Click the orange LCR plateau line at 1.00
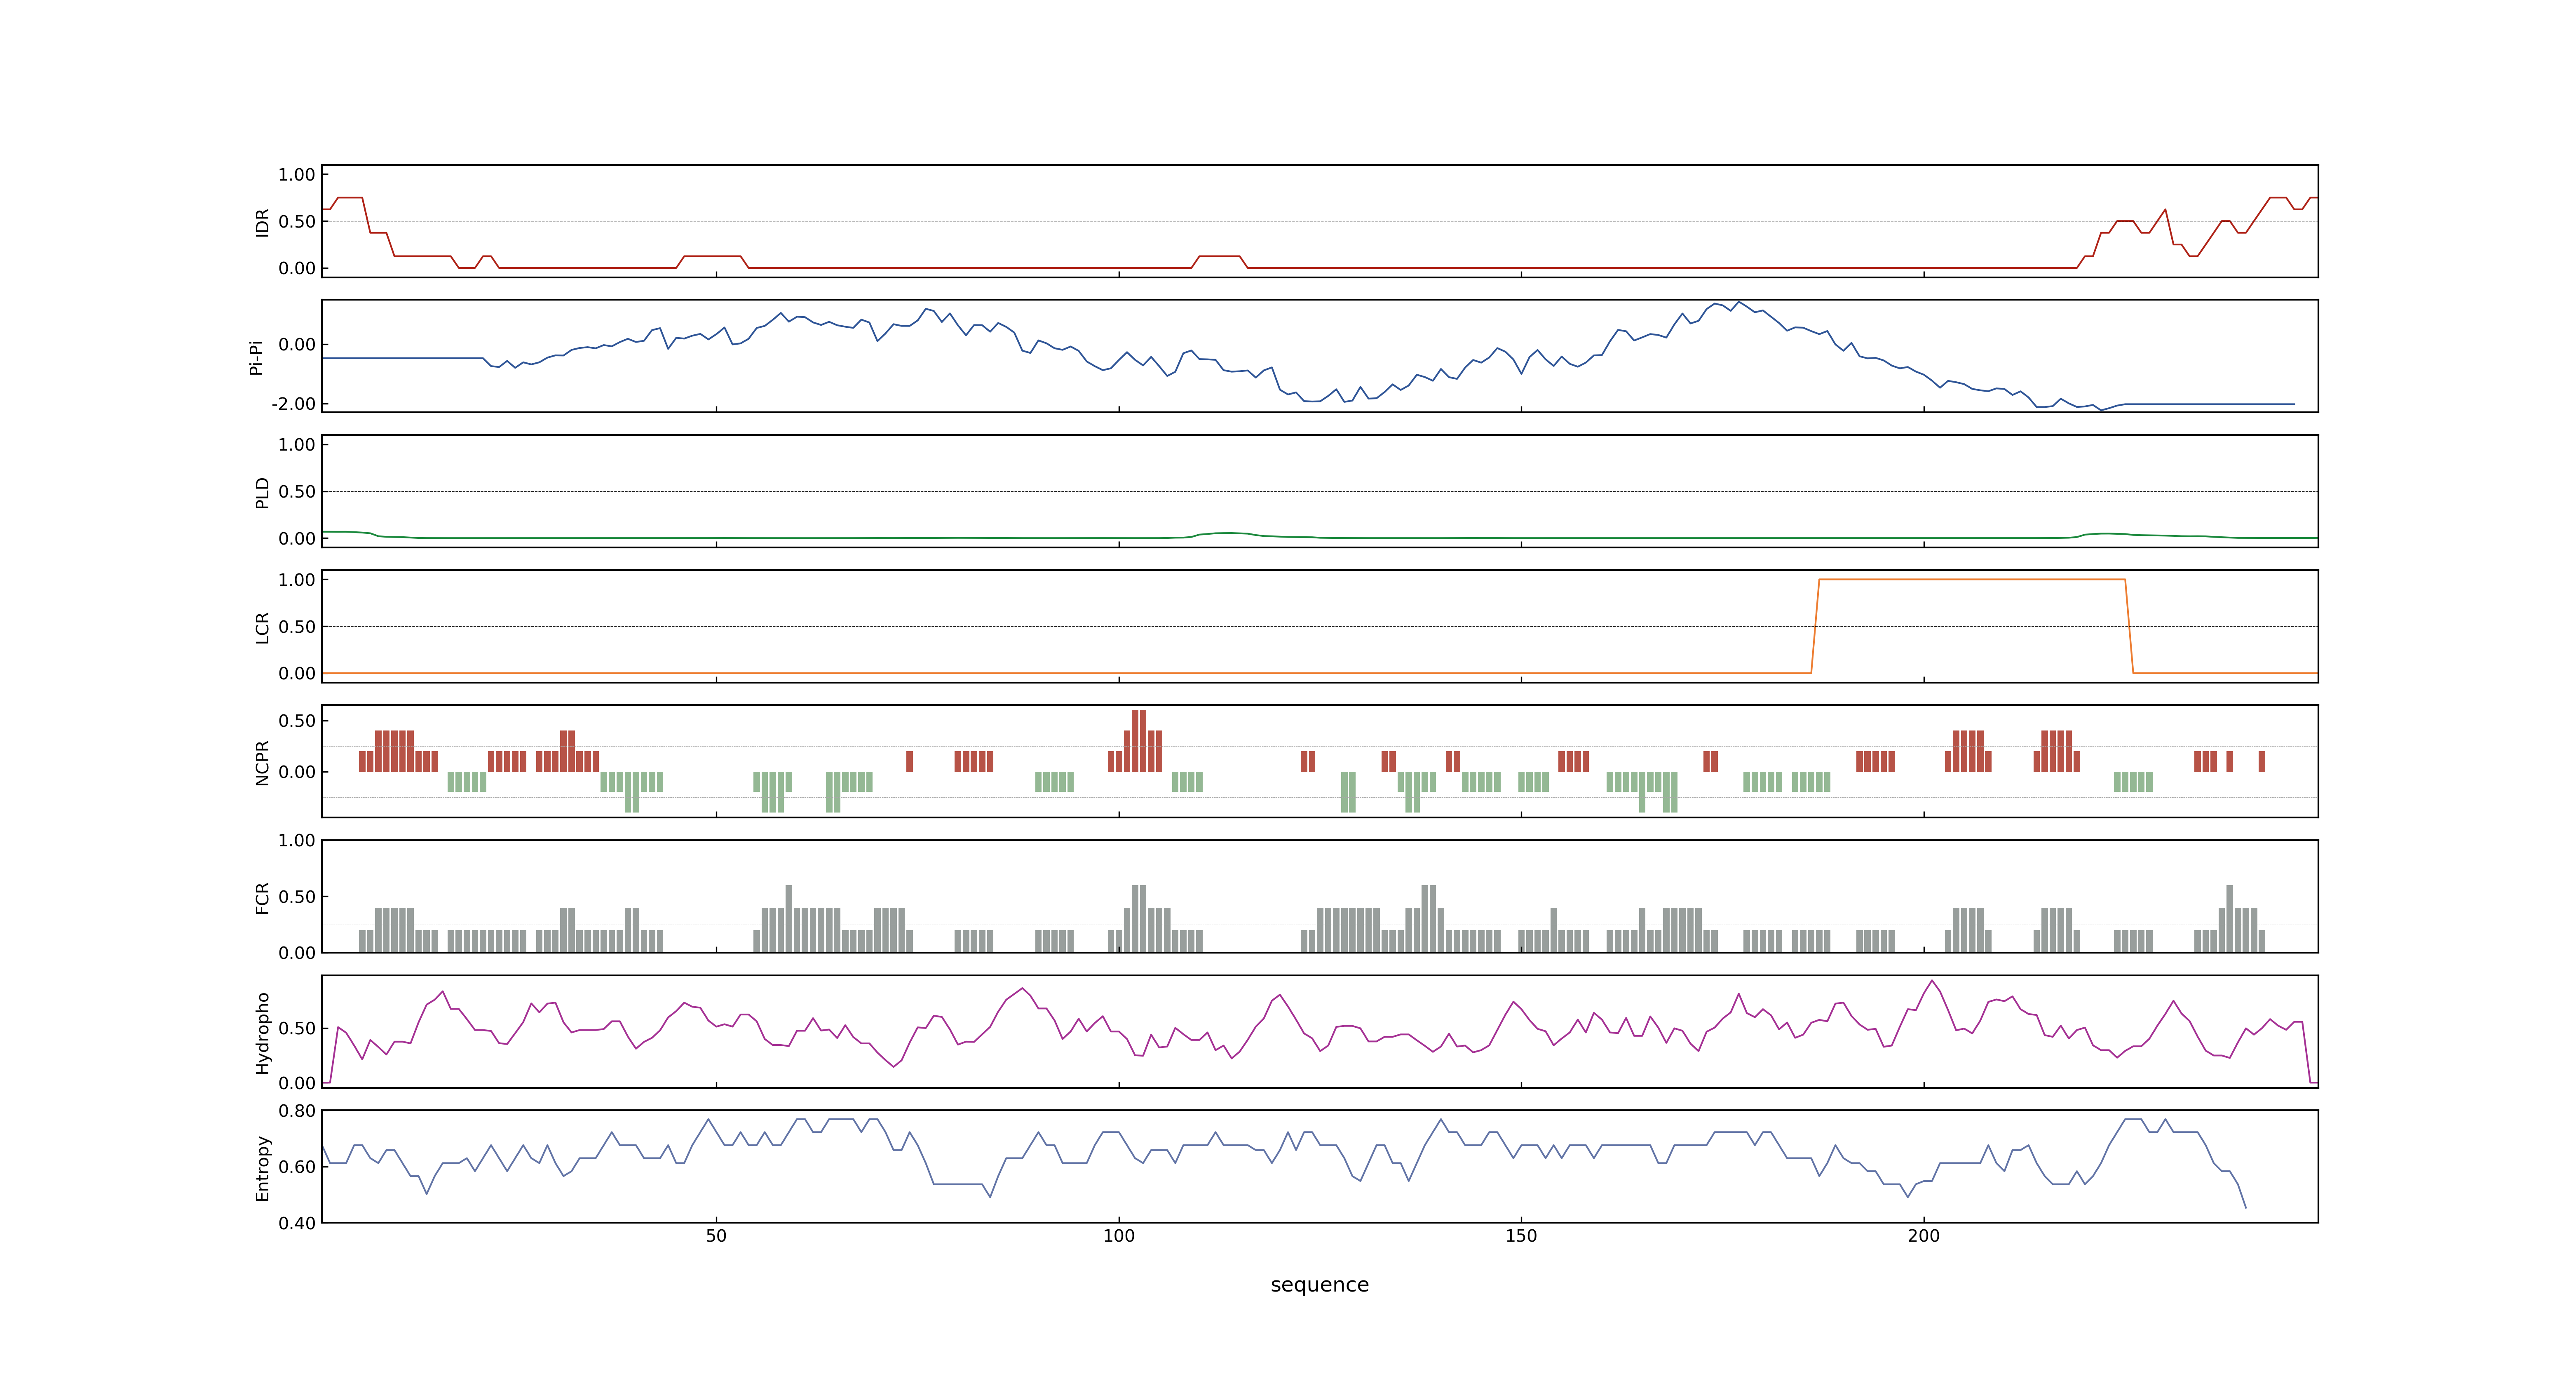Screen dimensions: 2576x1374 (1972, 579)
